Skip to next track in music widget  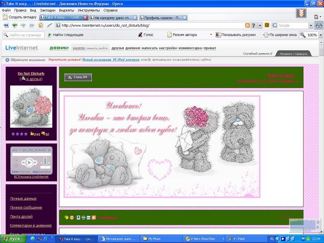pos(36,162)
